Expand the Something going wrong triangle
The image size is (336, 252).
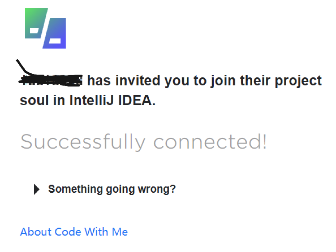(x=37, y=189)
